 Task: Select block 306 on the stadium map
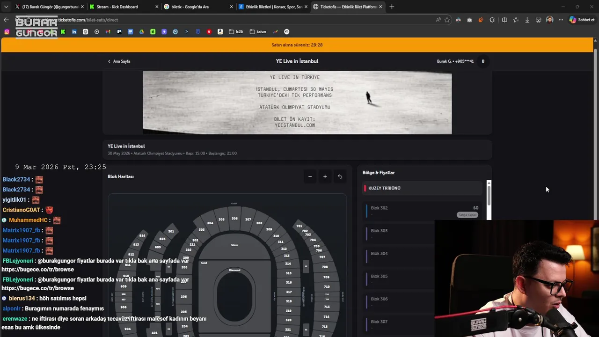pyautogui.click(x=234, y=219)
